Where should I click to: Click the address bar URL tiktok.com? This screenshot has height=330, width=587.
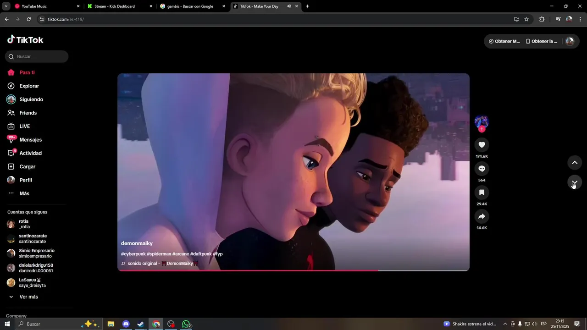(x=66, y=19)
